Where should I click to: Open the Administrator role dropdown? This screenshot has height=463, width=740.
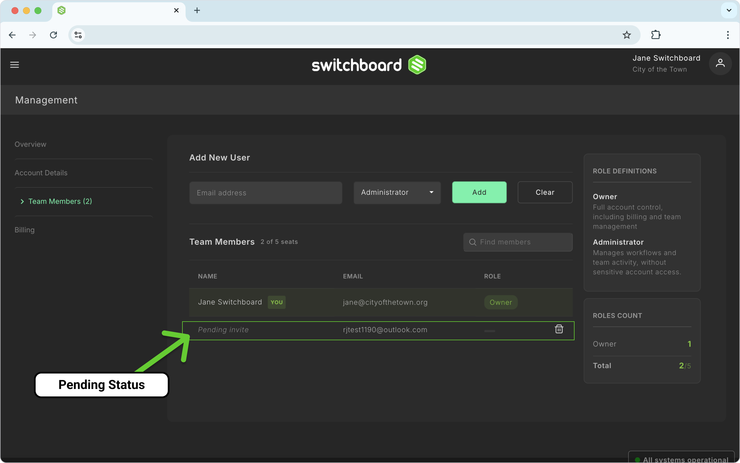pyautogui.click(x=397, y=192)
